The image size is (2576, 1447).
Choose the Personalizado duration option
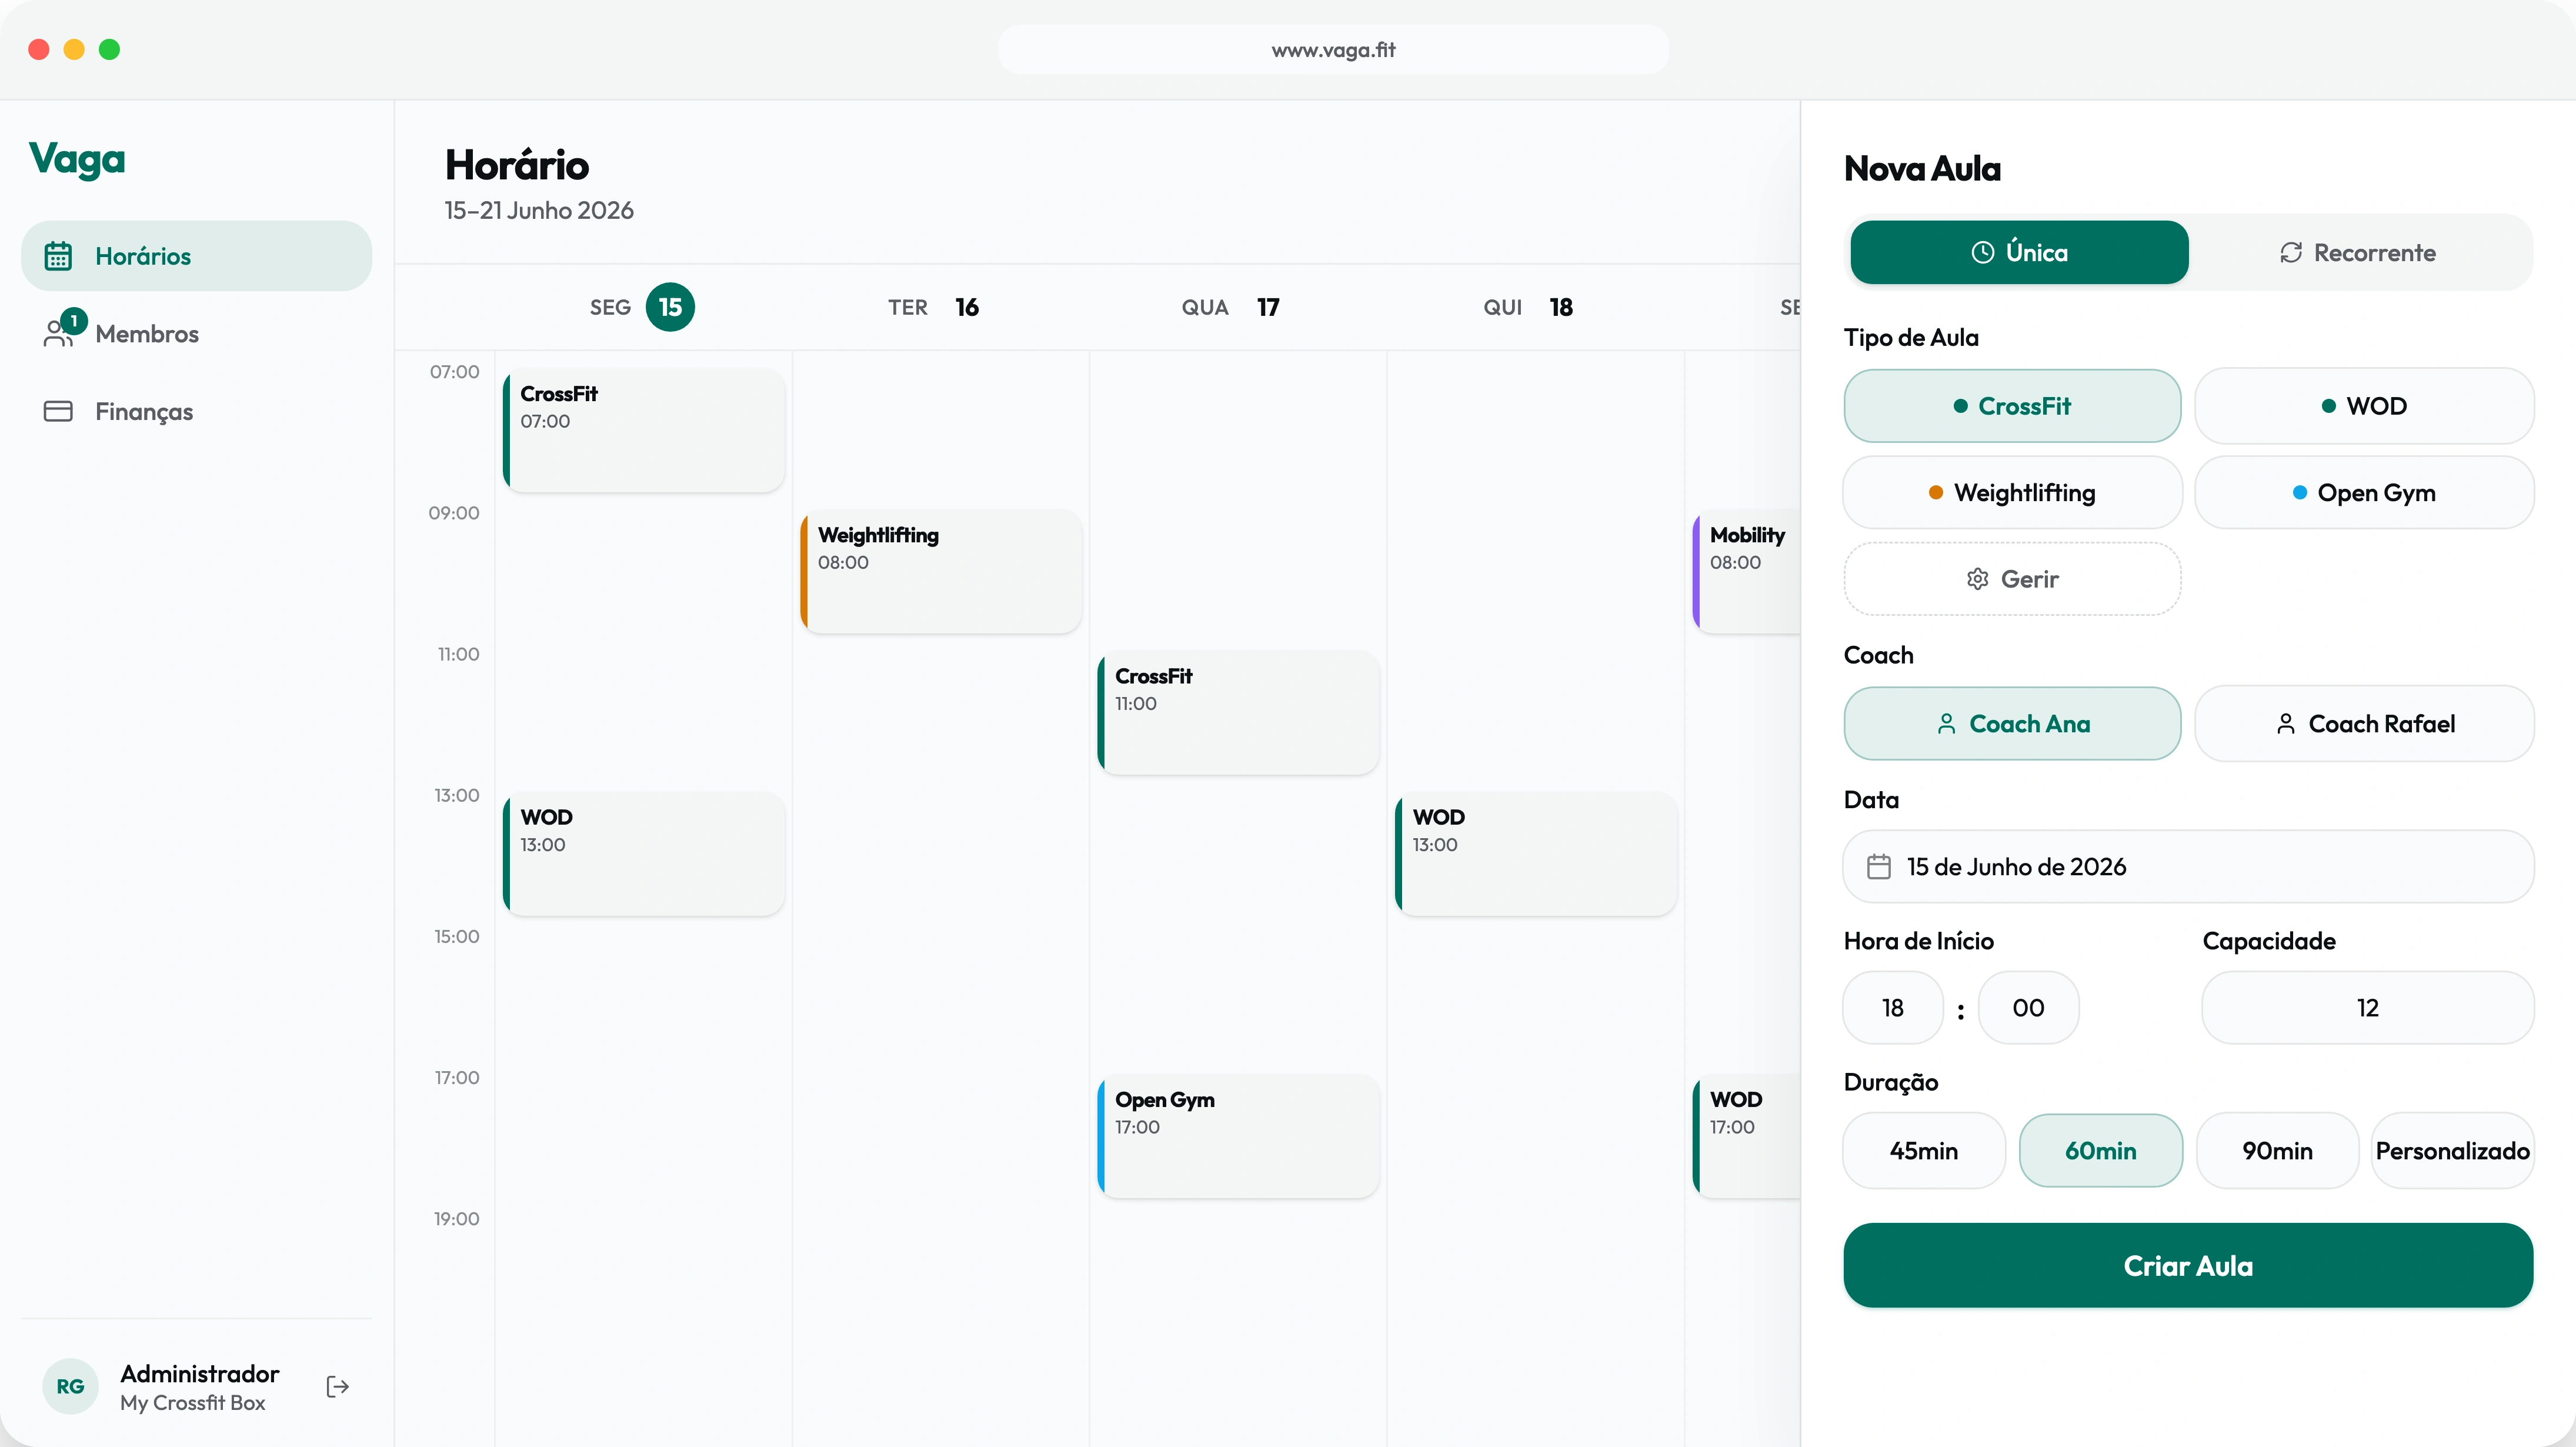click(2452, 1150)
